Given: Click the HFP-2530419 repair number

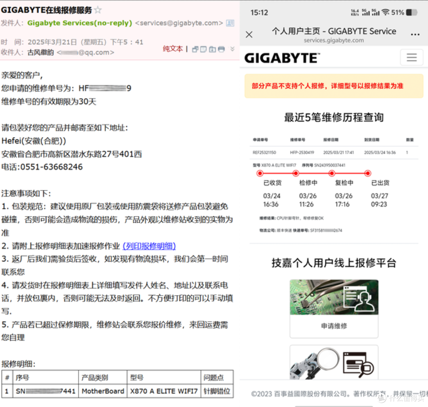Looking at the screenshot, I should point(302,152).
